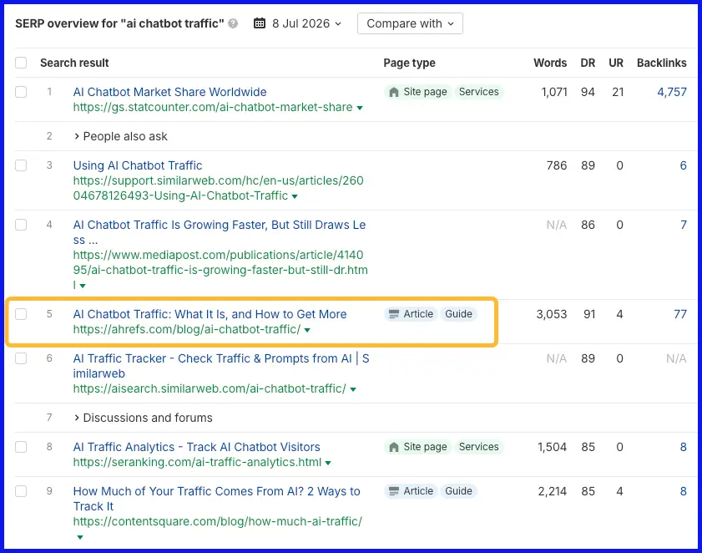Screen dimensions: 702x553
Task: Open the Using AI Chatbot Traffic title link
Action: click(x=138, y=165)
